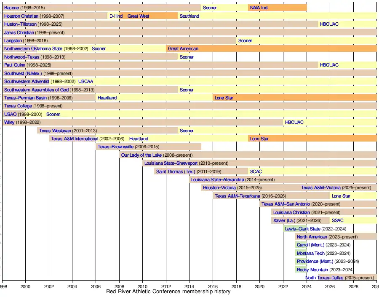Open the Southwestern Adventist link
The image size is (379, 297).
27,81
